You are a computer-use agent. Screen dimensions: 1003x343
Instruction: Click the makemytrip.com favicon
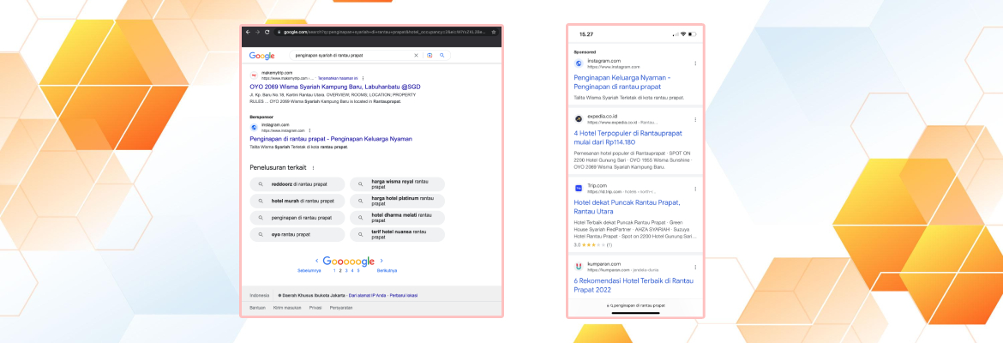click(x=254, y=75)
